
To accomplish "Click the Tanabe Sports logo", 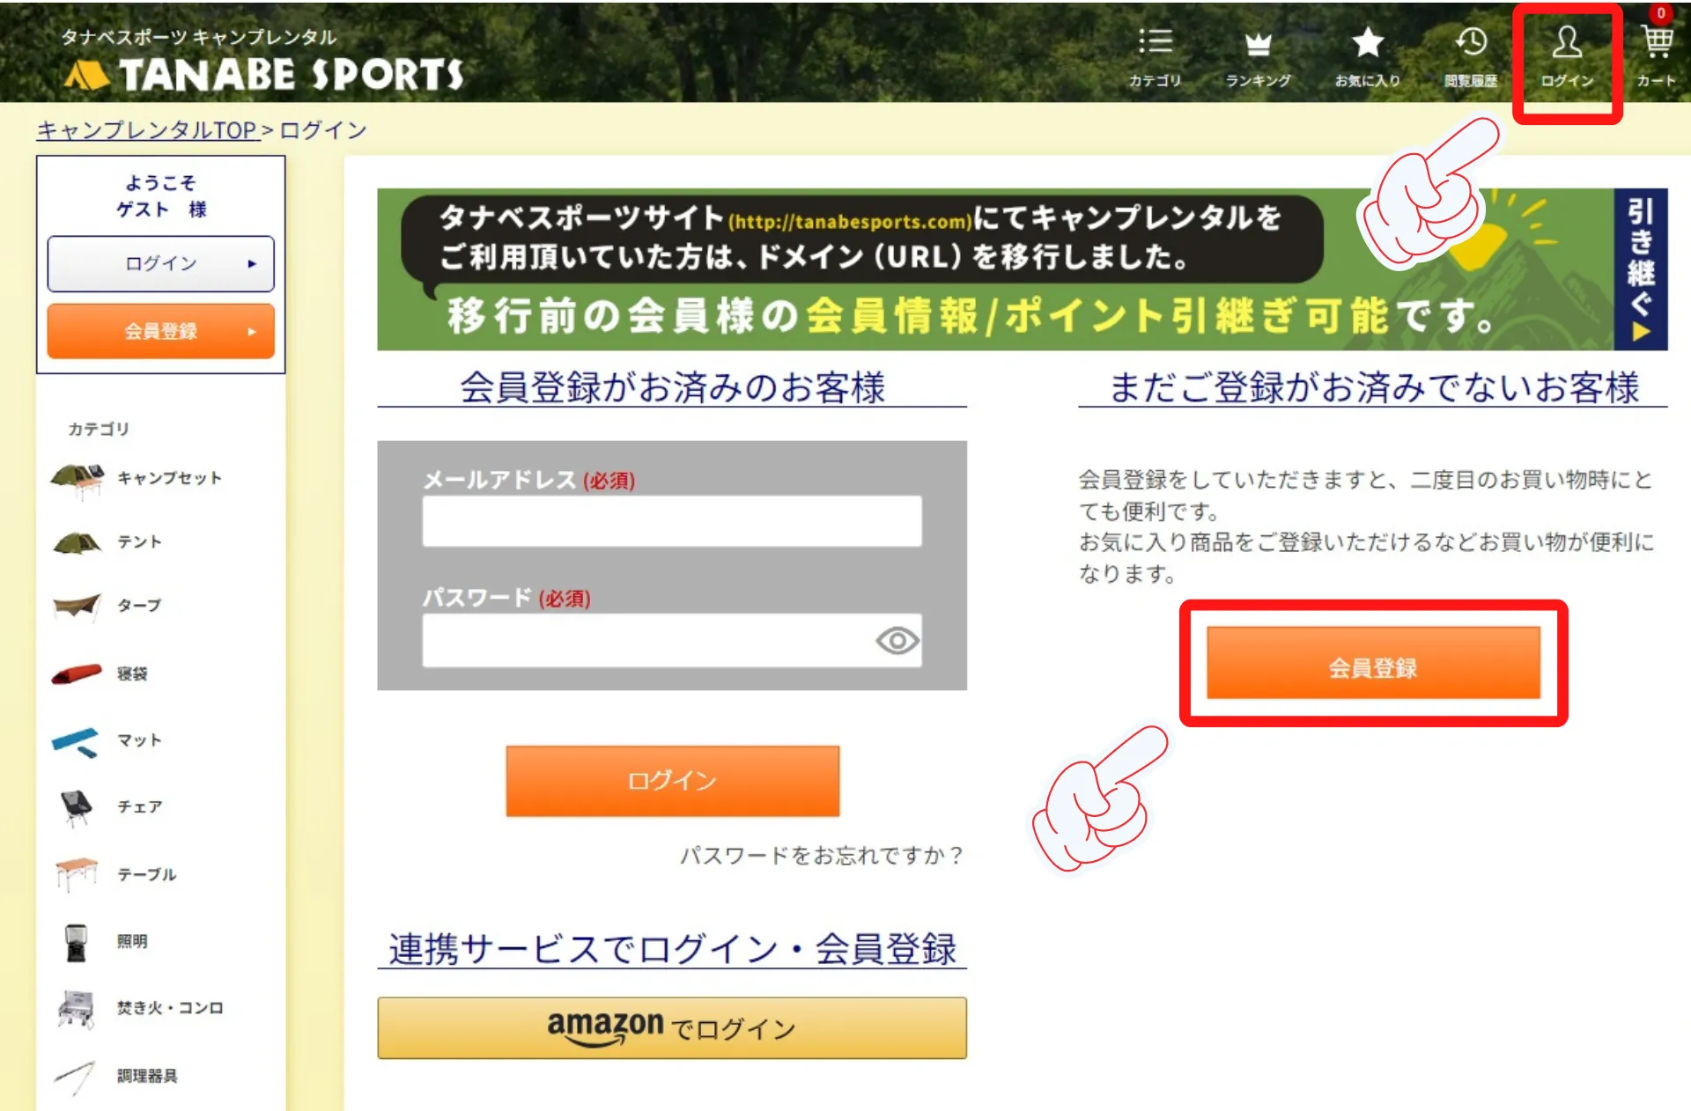I will [264, 74].
